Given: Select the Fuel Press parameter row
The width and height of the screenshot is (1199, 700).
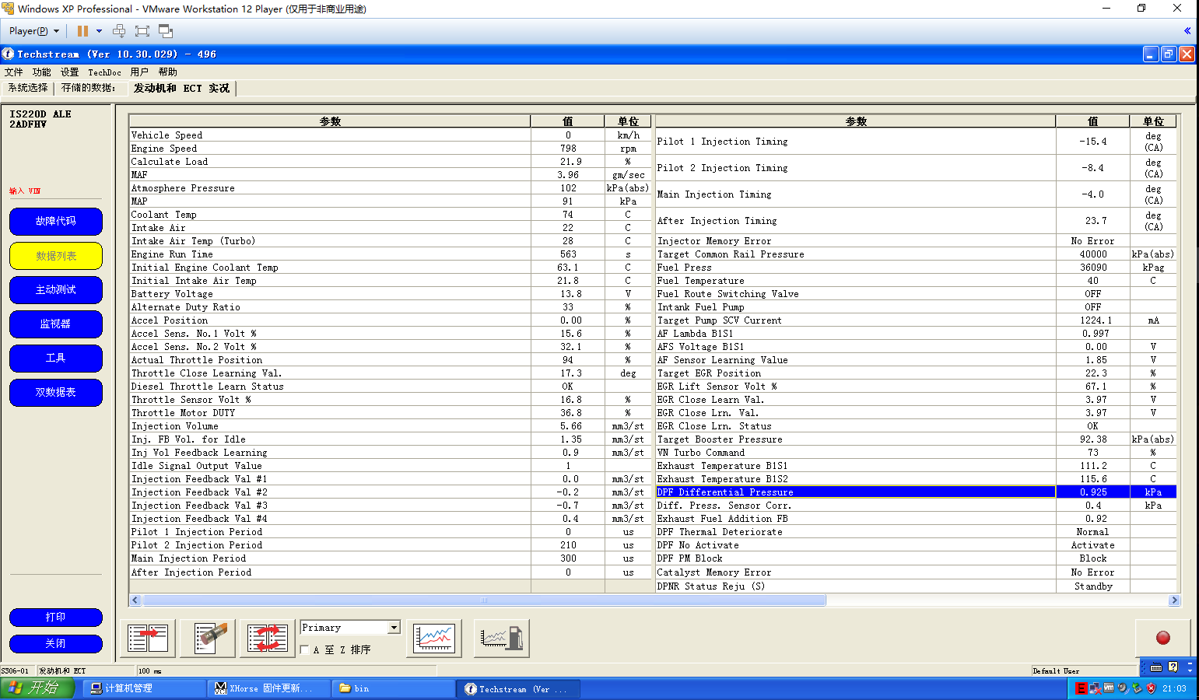Looking at the screenshot, I should click(916, 267).
